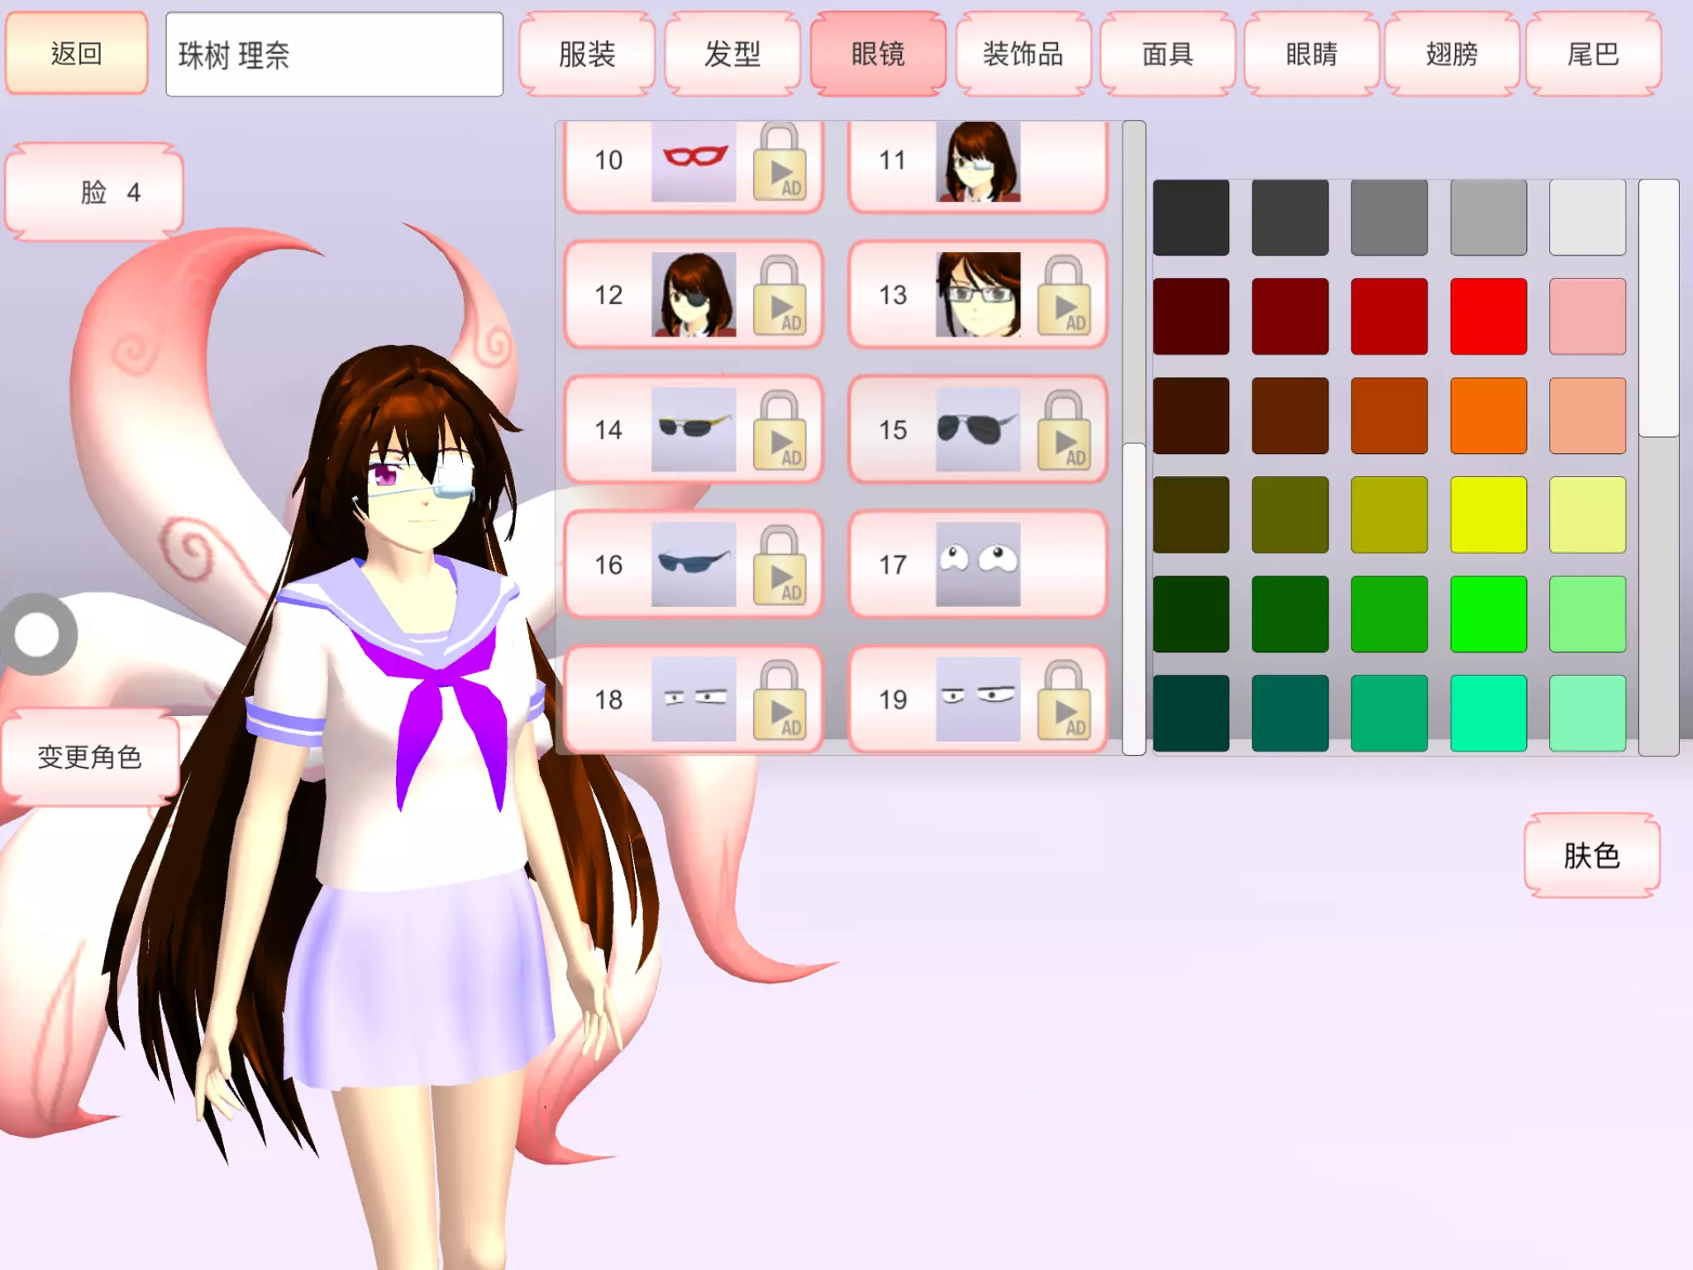Choose the white eyepatch item 11
Image resolution: width=1693 pixels, height=1270 pixels.
(977, 161)
